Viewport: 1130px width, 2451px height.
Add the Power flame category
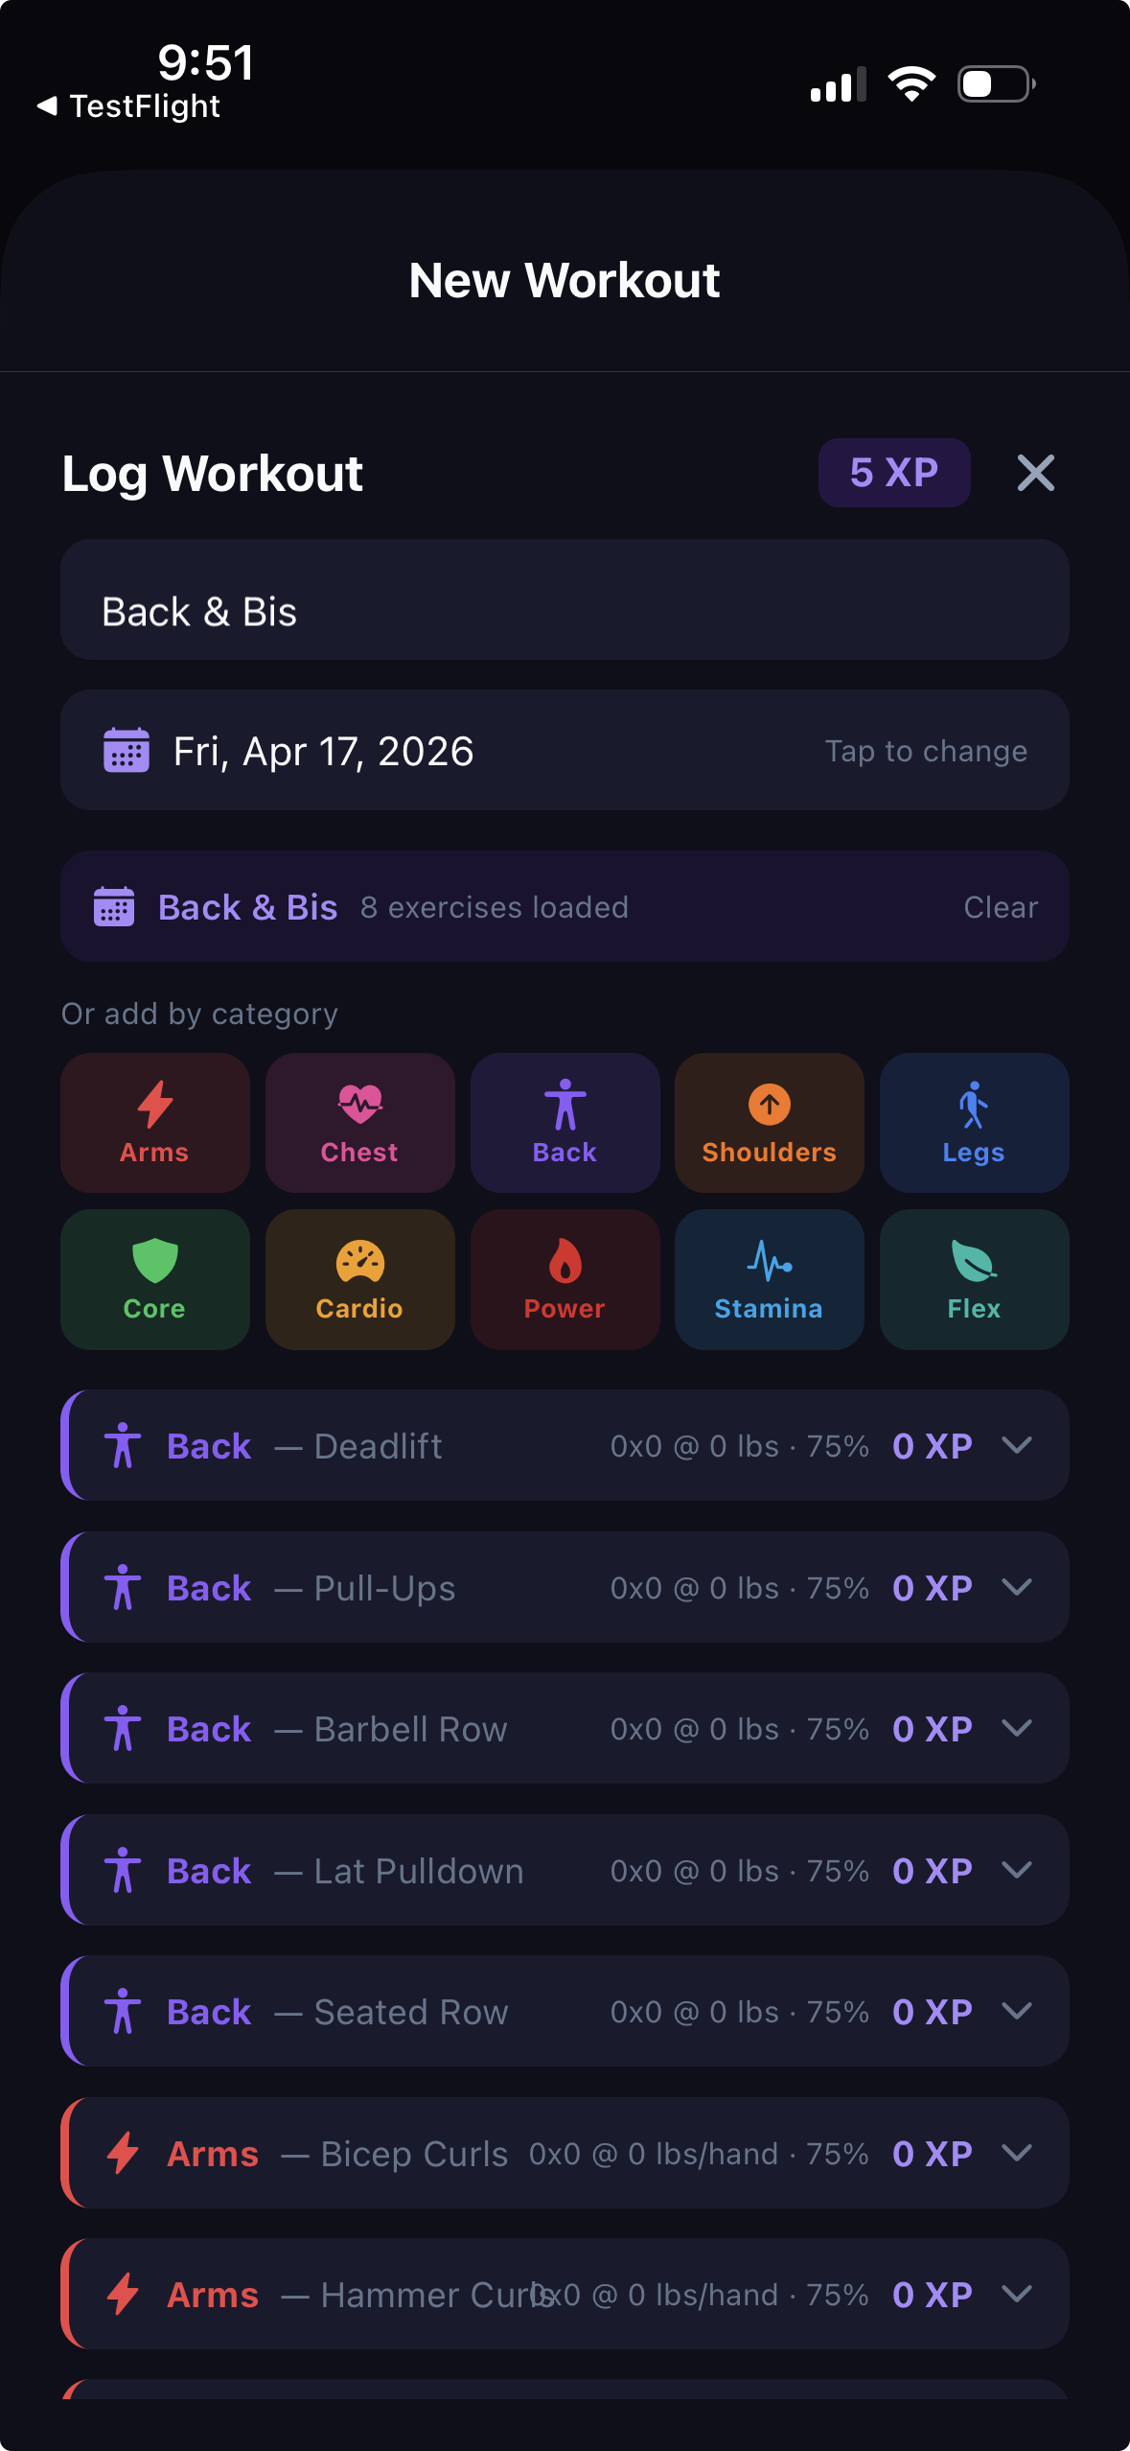[565, 1278]
